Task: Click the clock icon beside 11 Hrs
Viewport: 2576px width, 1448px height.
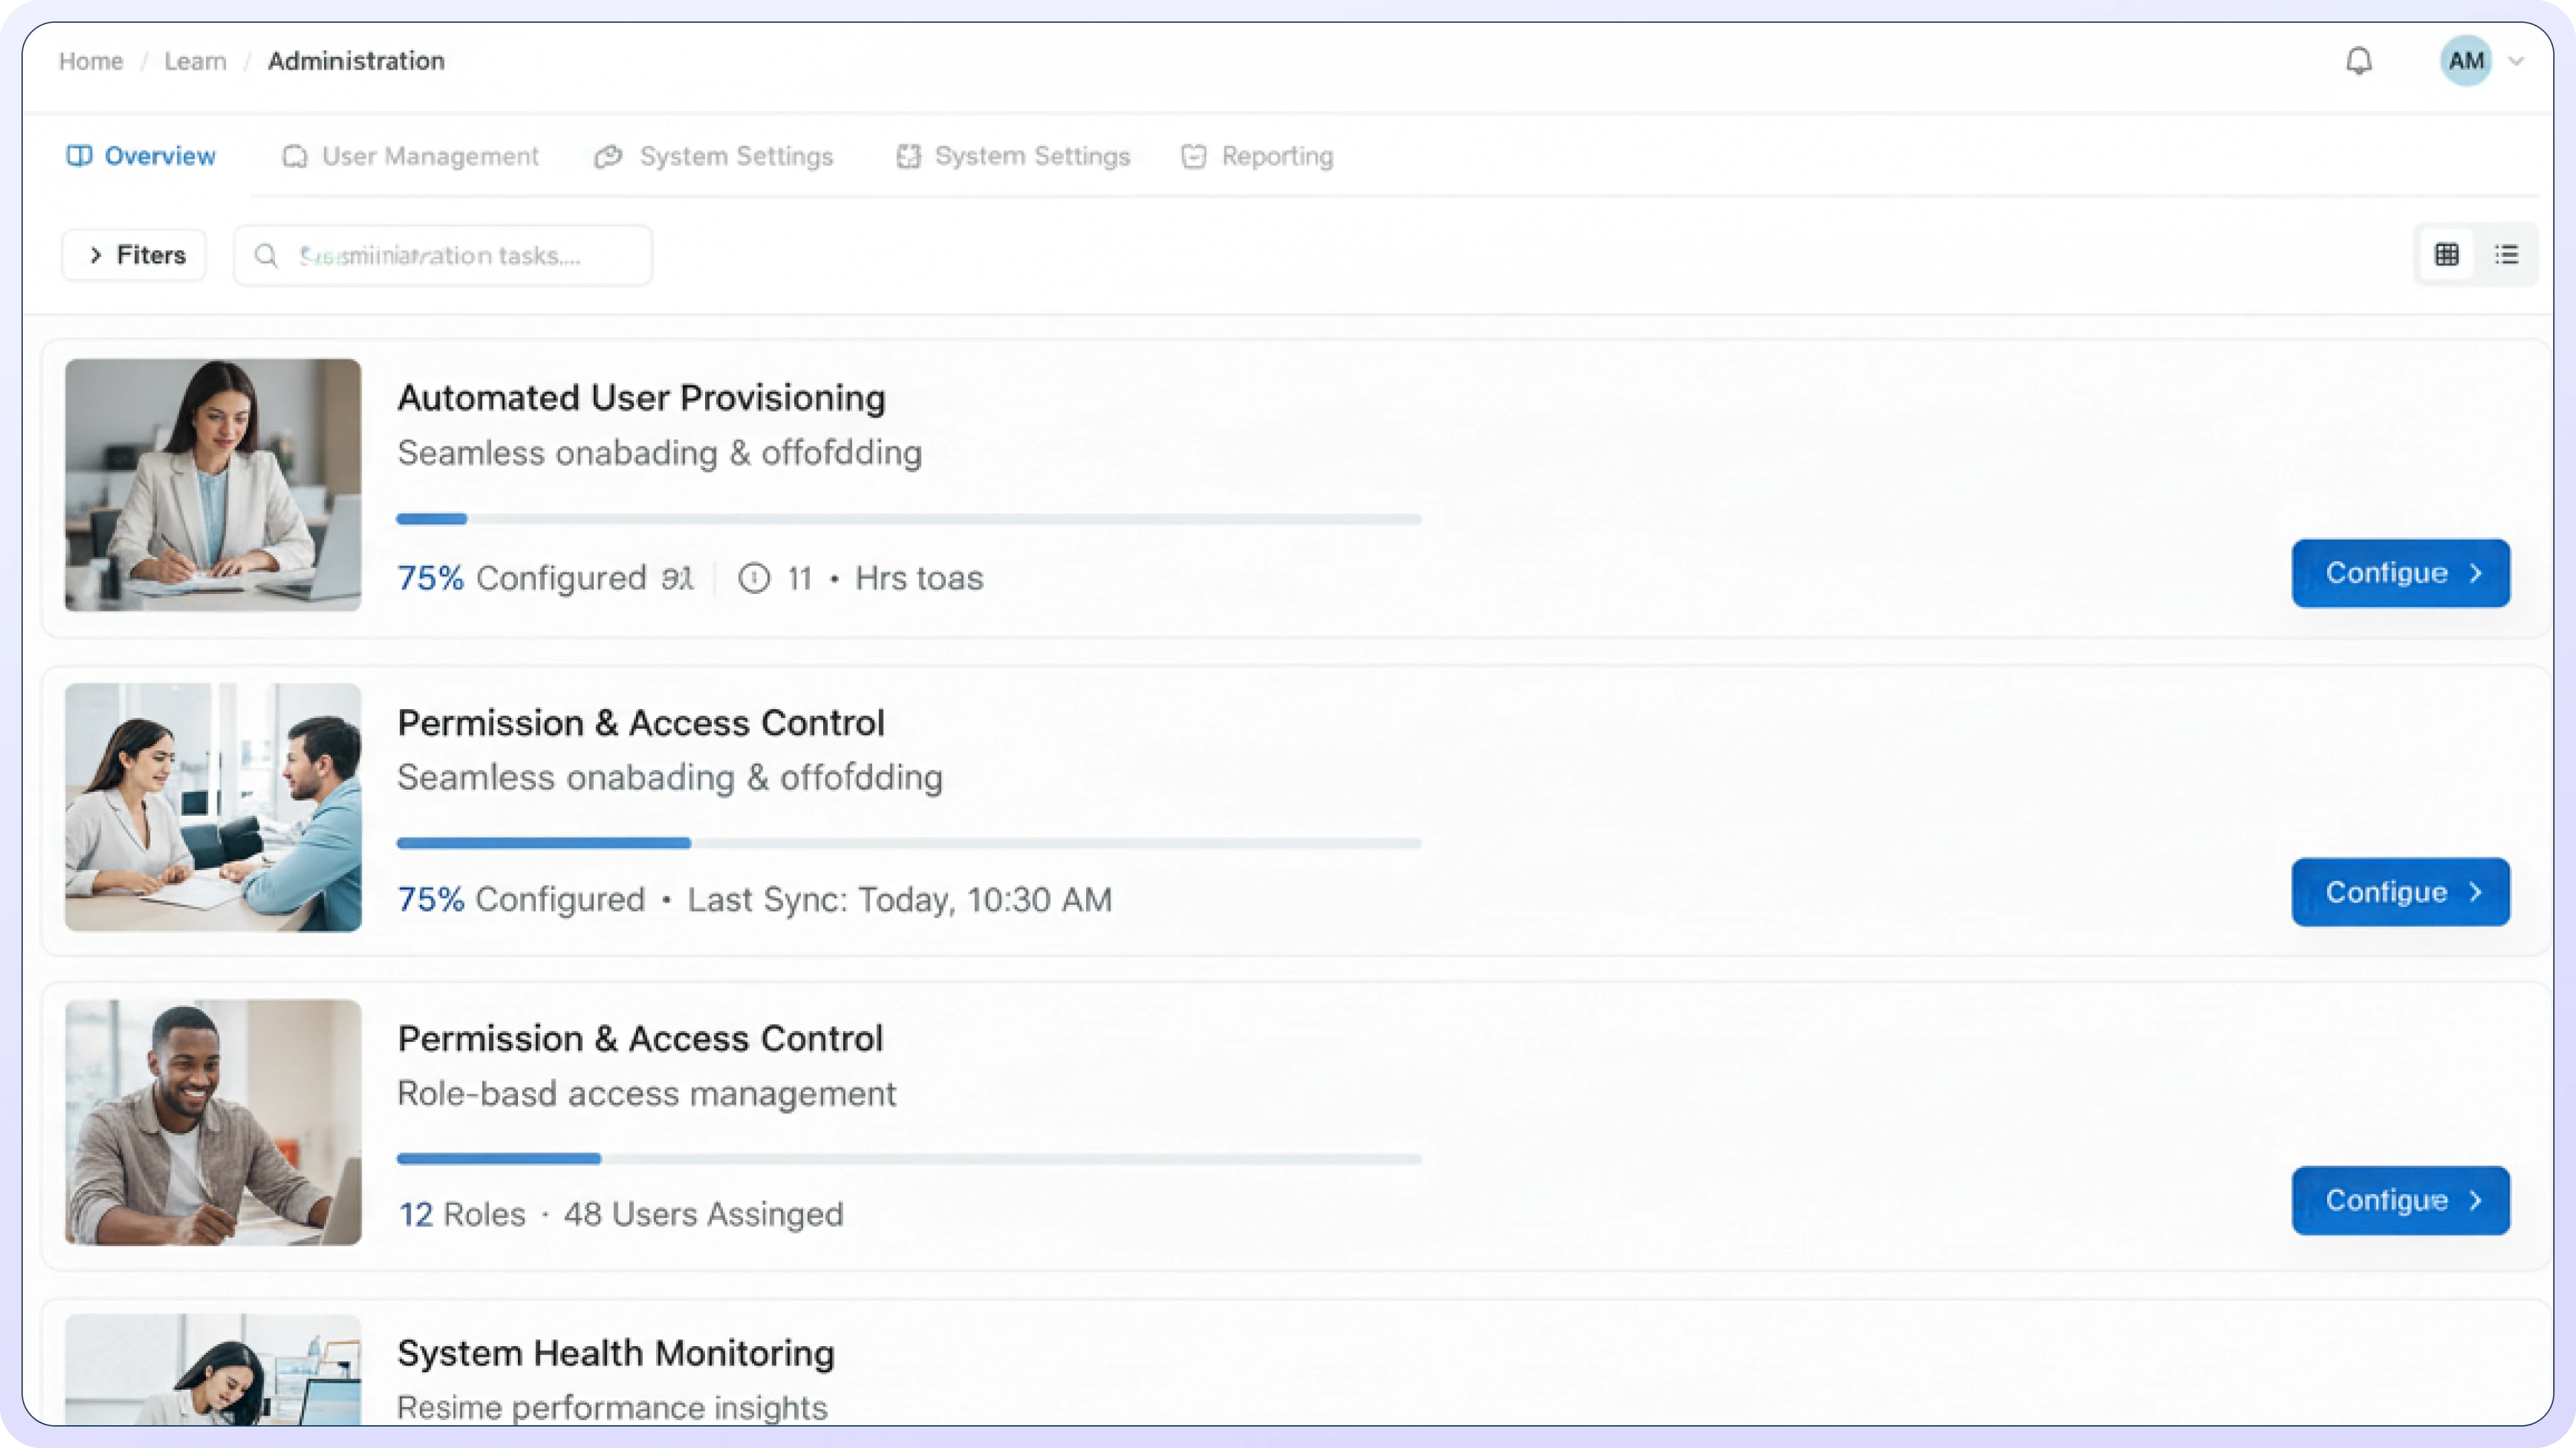Action: pyautogui.click(x=754, y=578)
